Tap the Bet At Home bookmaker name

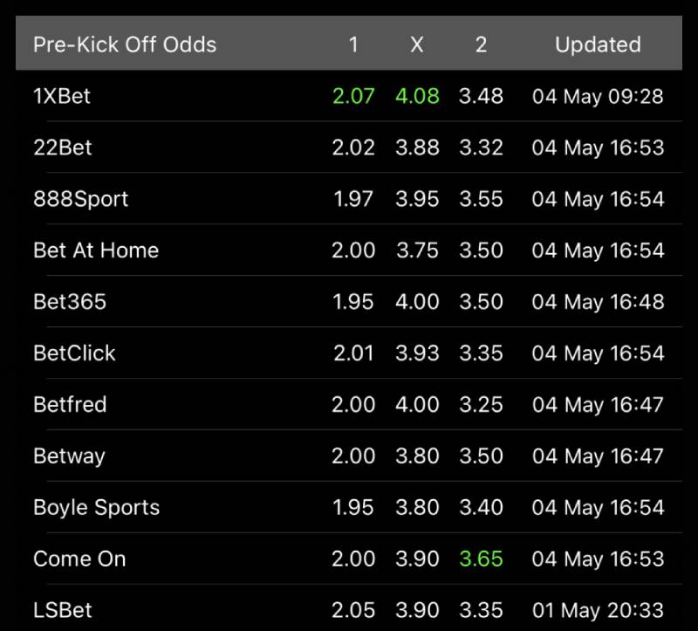[96, 250]
